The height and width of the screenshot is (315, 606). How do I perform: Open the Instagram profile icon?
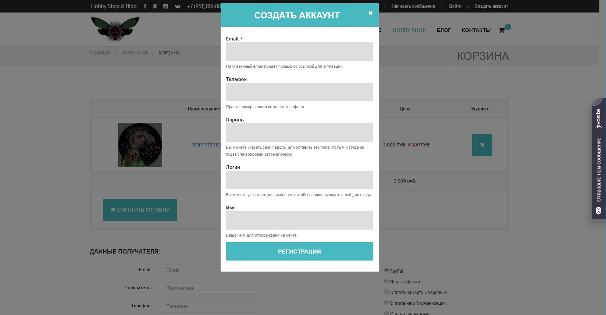[165, 6]
